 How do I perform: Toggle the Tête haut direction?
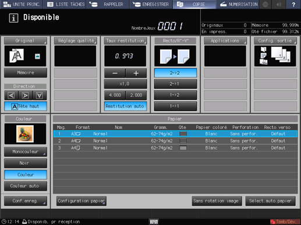(26, 106)
